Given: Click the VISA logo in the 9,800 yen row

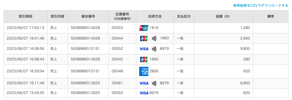Looking at the screenshot, I should (x=144, y=49).
